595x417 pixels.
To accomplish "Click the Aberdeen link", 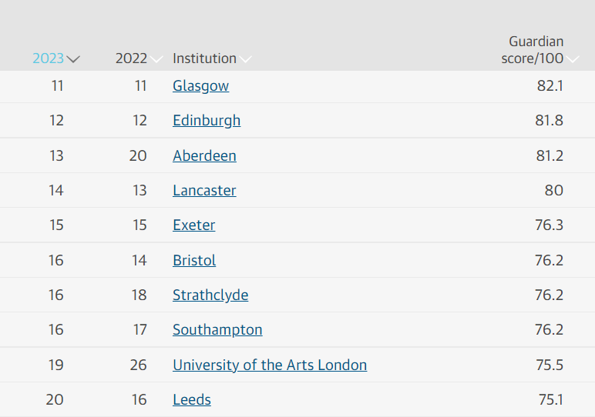I will tap(204, 155).
